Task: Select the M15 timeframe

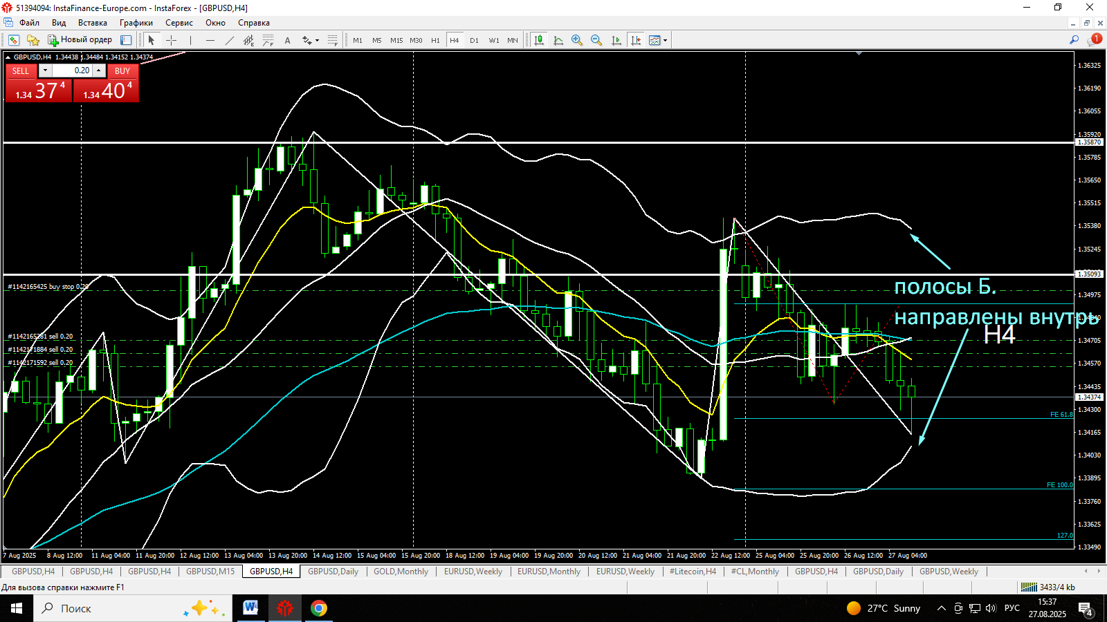Action: [396, 40]
